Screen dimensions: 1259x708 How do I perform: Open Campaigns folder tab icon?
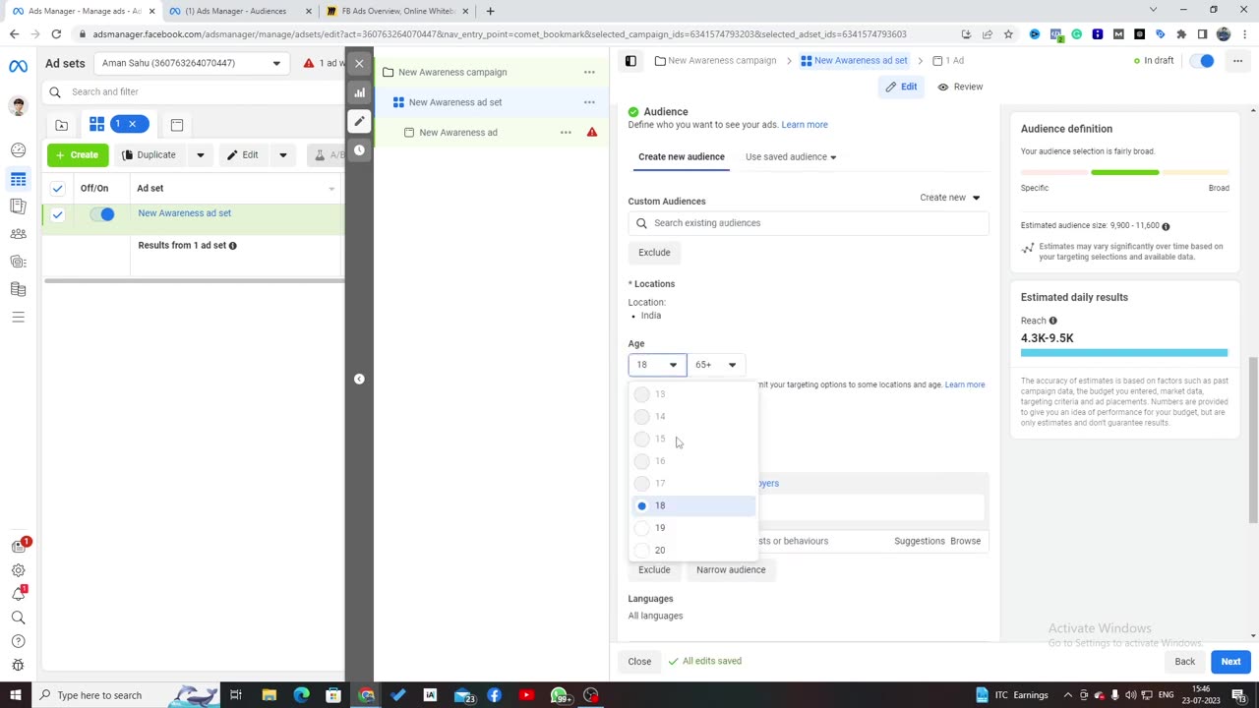click(x=61, y=125)
